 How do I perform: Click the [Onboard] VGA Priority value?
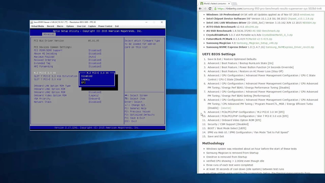tap(94, 99)
